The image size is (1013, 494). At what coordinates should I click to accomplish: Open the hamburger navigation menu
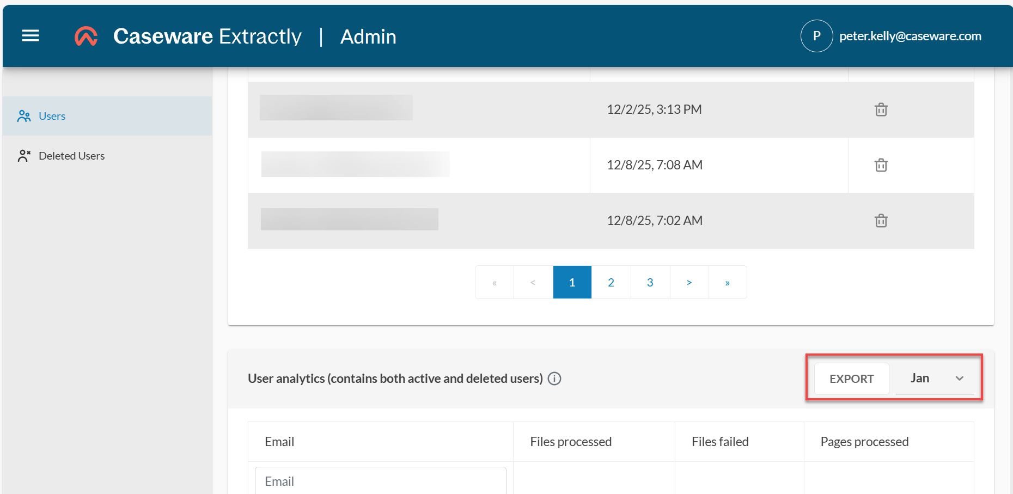(30, 35)
